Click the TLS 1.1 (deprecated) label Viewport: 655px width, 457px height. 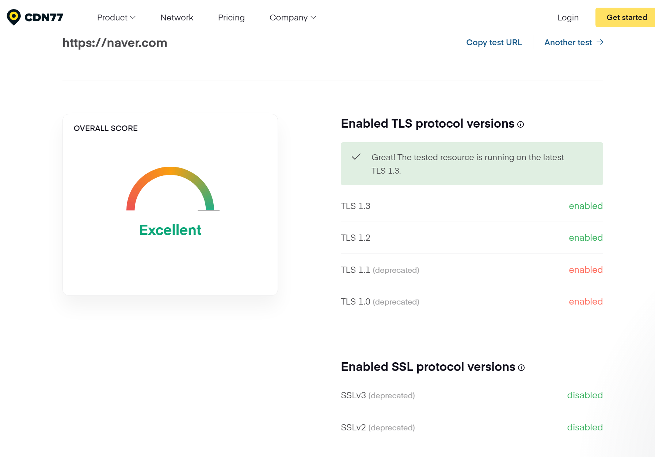(x=380, y=270)
